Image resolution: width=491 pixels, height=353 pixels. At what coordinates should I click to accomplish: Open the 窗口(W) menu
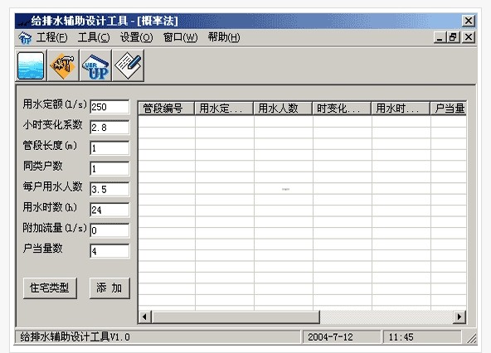coord(180,37)
